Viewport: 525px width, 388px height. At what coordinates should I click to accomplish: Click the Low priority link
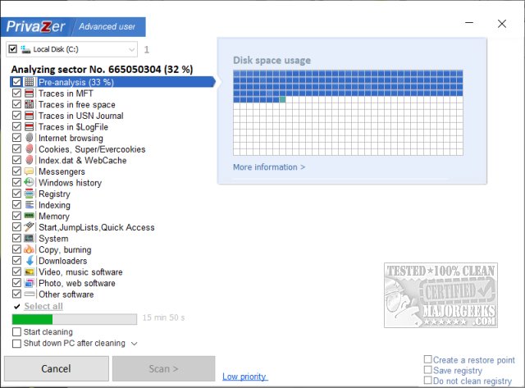tap(244, 377)
